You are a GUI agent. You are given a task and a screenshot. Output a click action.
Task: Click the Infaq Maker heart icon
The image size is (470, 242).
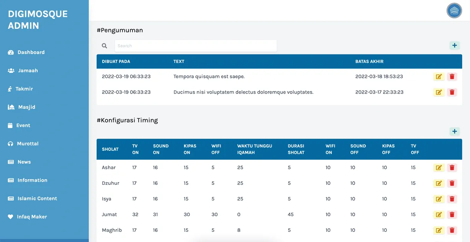[11, 217]
